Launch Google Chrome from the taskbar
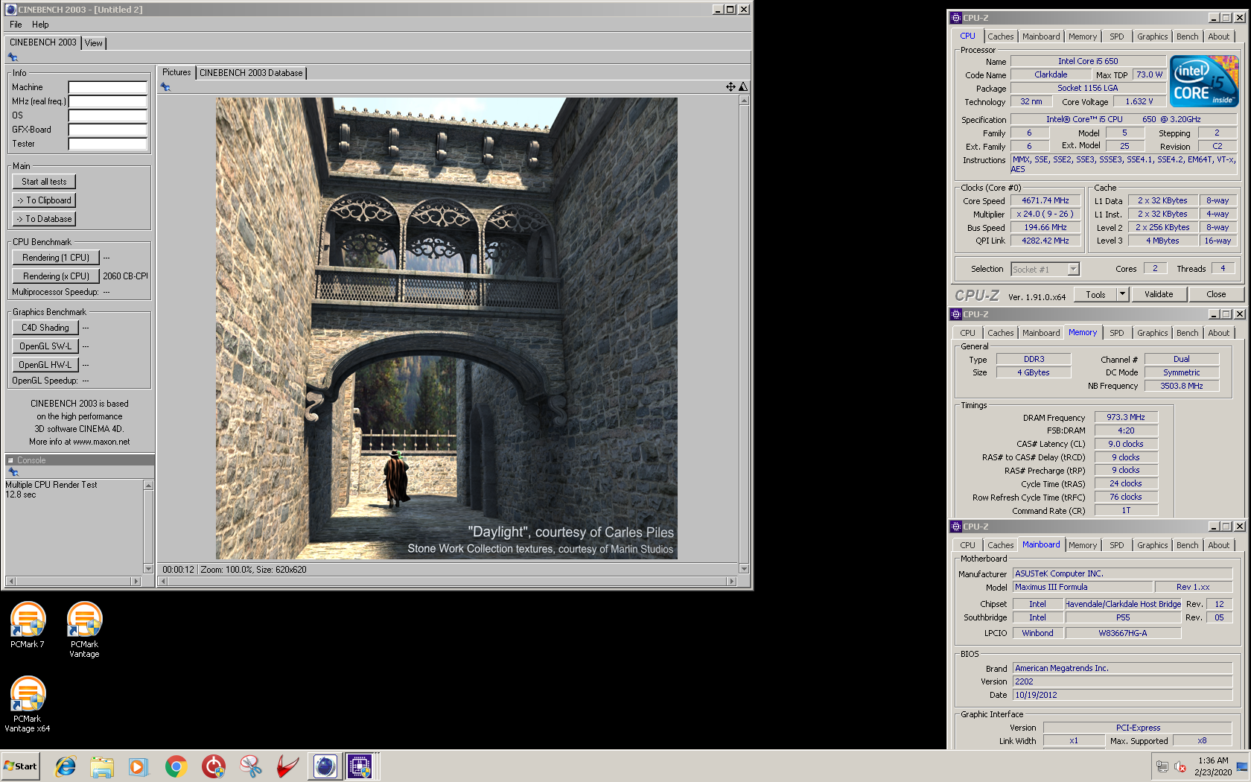 (x=176, y=766)
